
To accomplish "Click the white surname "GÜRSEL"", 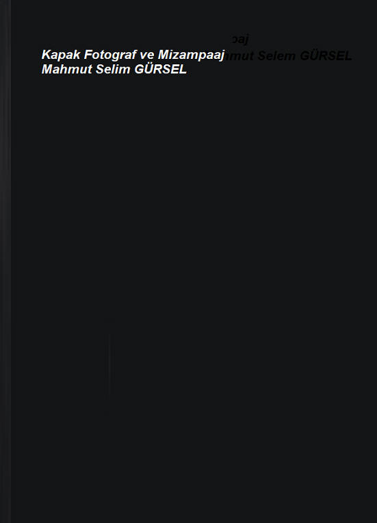I will (160, 69).
